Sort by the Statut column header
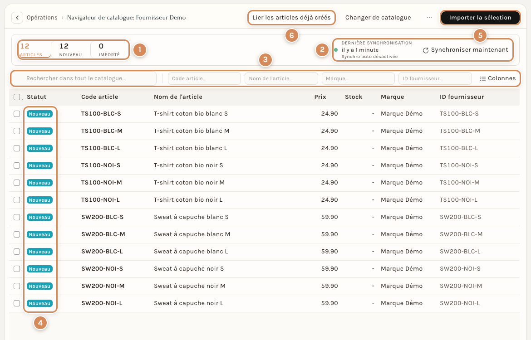Image resolution: width=531 pixels, height=340 pixels. coord(37,97)
